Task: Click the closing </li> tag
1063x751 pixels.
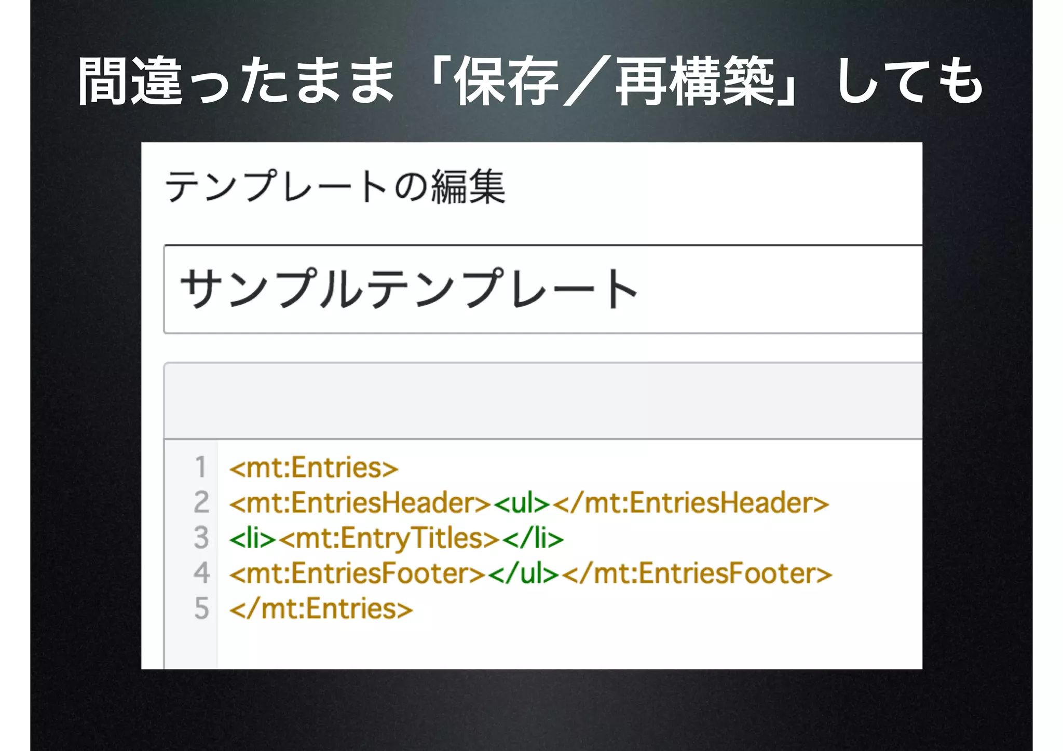Action: tap(533, 538)
